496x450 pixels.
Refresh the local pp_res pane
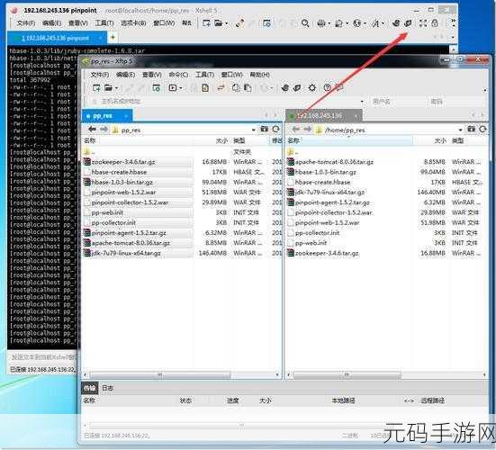[275, 129]
